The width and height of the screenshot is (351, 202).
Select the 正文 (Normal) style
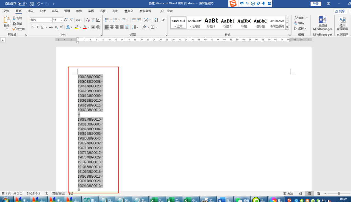pos(178,23)
